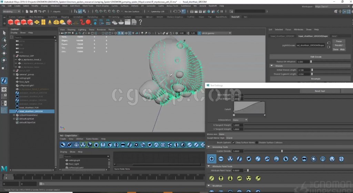Click the Resample button
The width and height of the screenshot is (353, 193).
click(316, 79)
